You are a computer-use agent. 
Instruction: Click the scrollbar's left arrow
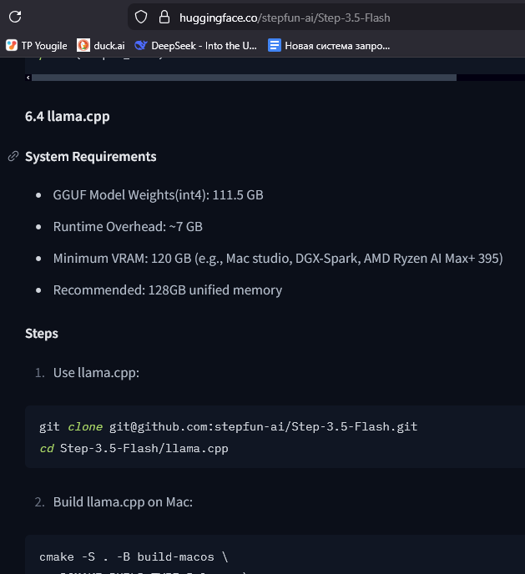(x=28, y=78)
